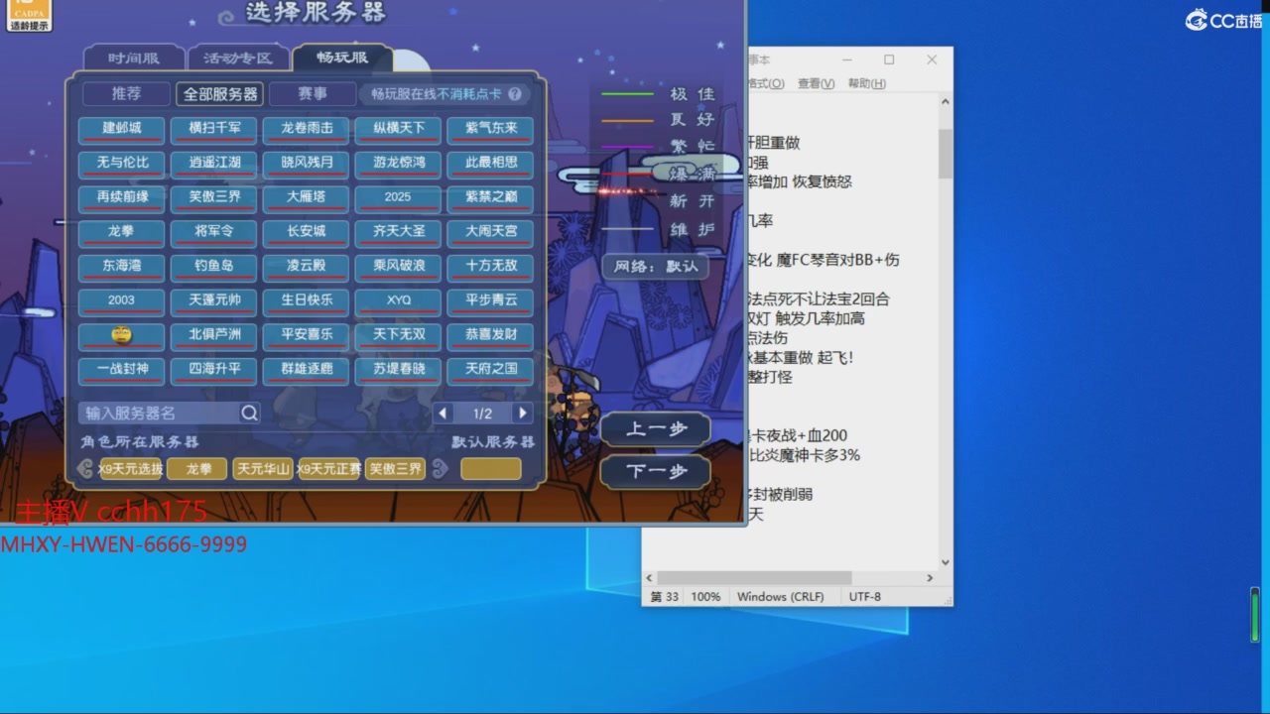
Task: Select X9天元正赛 character server
Action: coord(329,469)
